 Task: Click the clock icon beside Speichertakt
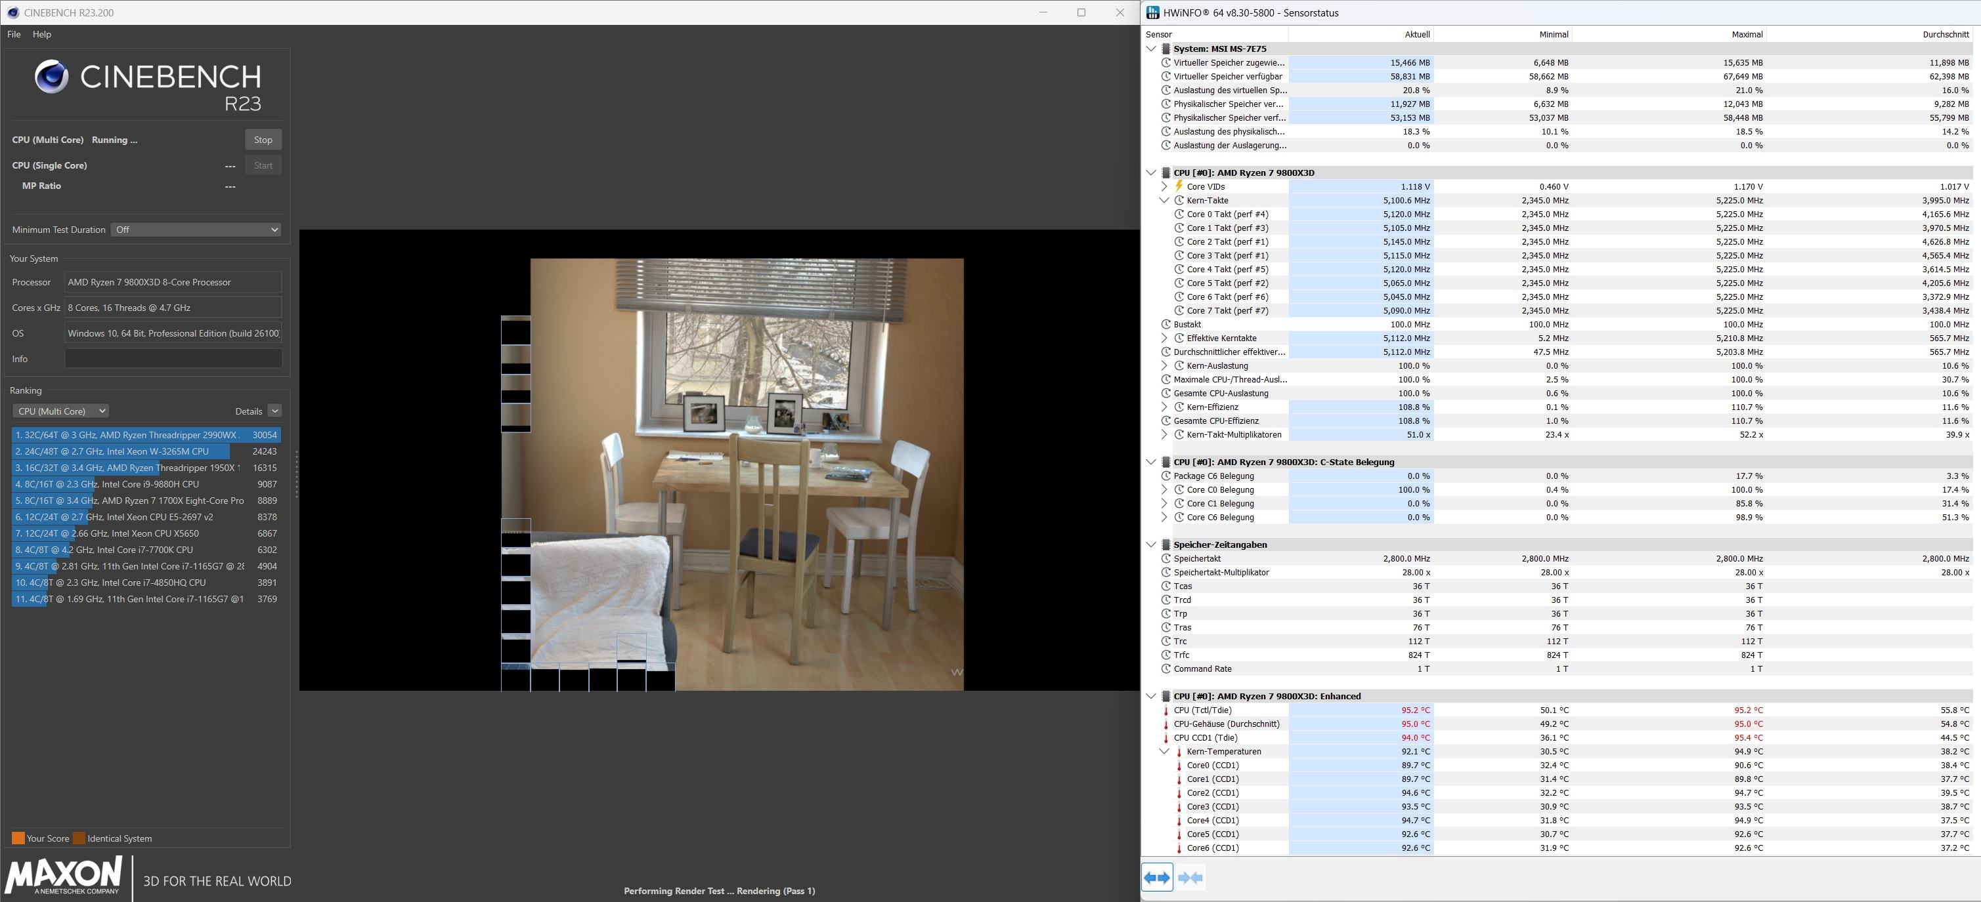1166,558
